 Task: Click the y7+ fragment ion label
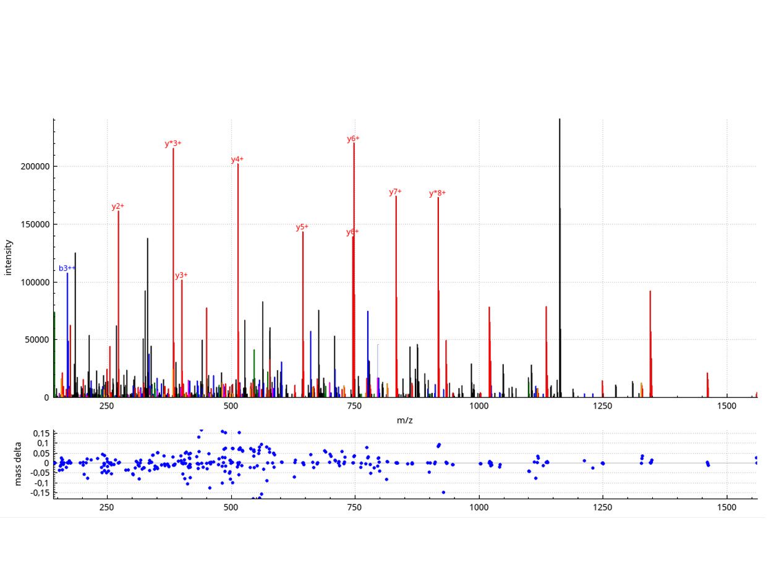tap(396, 192)
